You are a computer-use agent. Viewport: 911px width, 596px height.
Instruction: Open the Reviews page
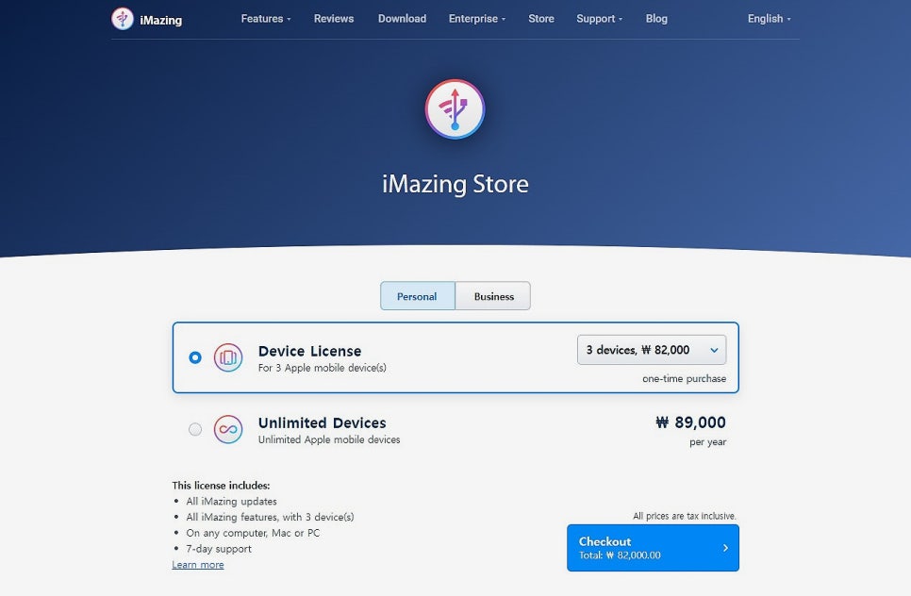point(334,19)
